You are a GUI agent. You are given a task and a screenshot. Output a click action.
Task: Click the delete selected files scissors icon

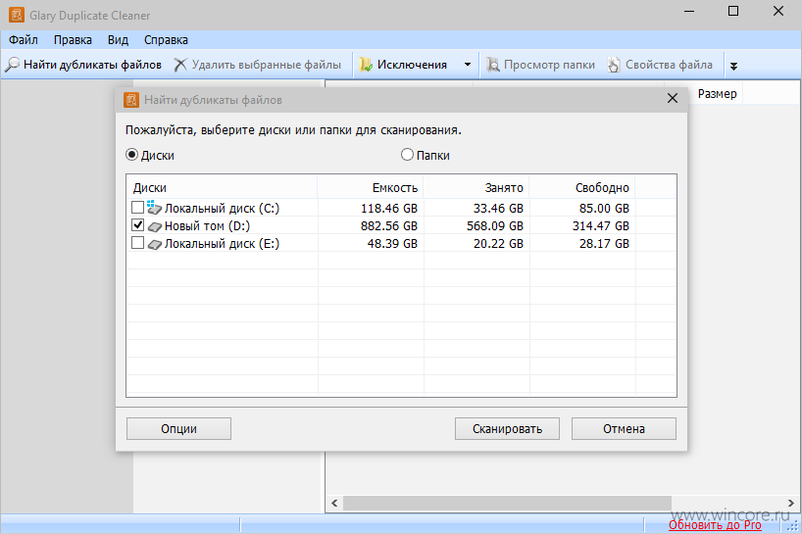tap(180, 65)
